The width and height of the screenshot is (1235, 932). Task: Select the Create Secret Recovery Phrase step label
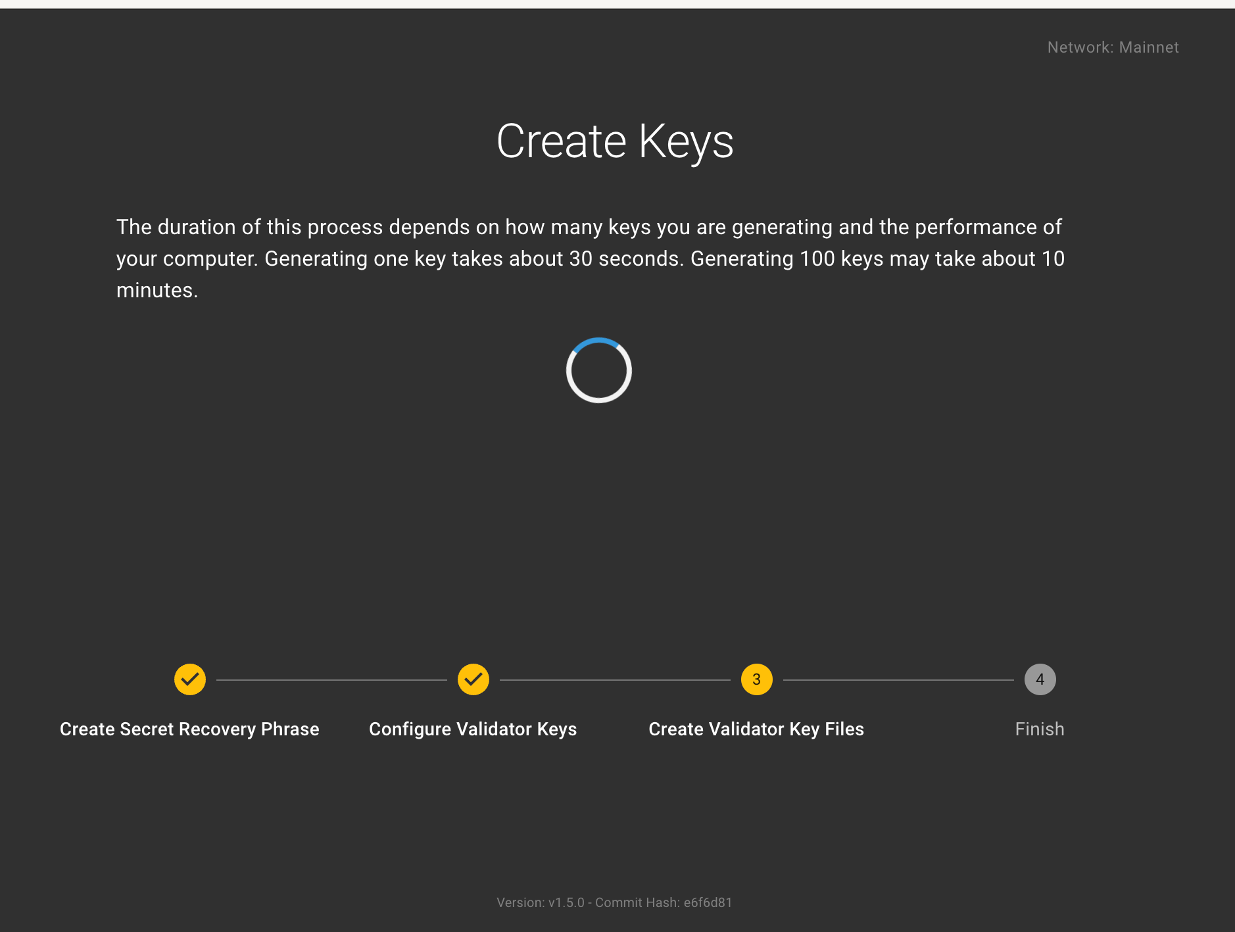[189, 729]
